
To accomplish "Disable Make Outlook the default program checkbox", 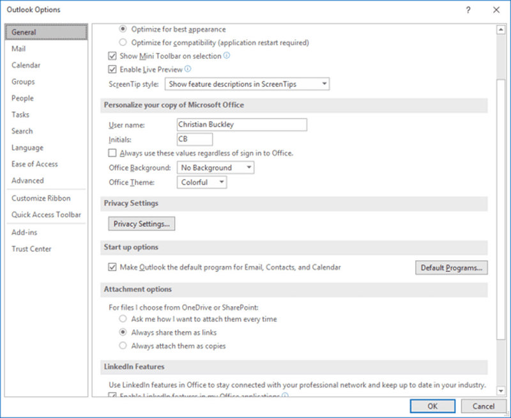I will (x=113, y=267).
